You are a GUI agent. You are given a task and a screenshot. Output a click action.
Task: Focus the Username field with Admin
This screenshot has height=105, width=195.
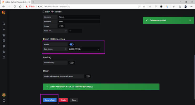[79, 17]
